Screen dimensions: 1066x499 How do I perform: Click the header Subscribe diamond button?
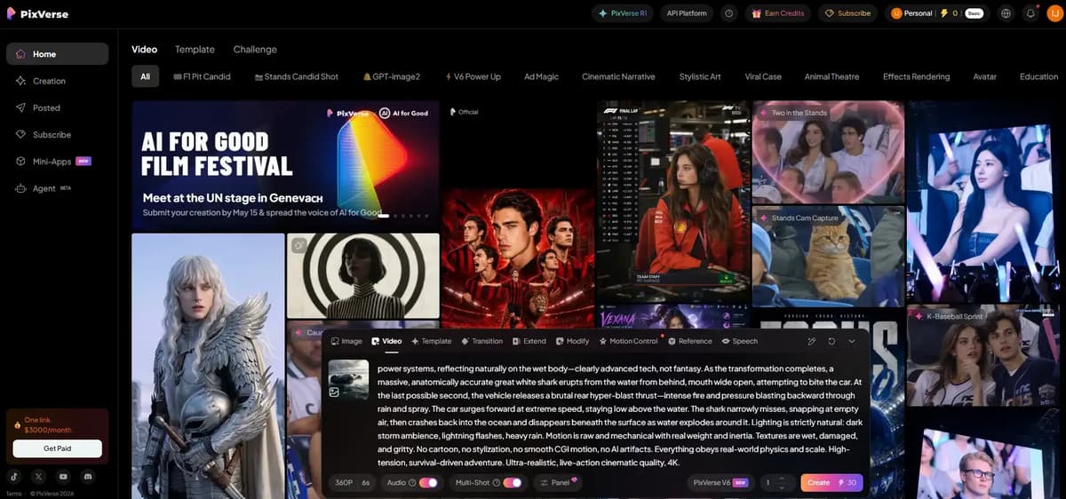847,13
